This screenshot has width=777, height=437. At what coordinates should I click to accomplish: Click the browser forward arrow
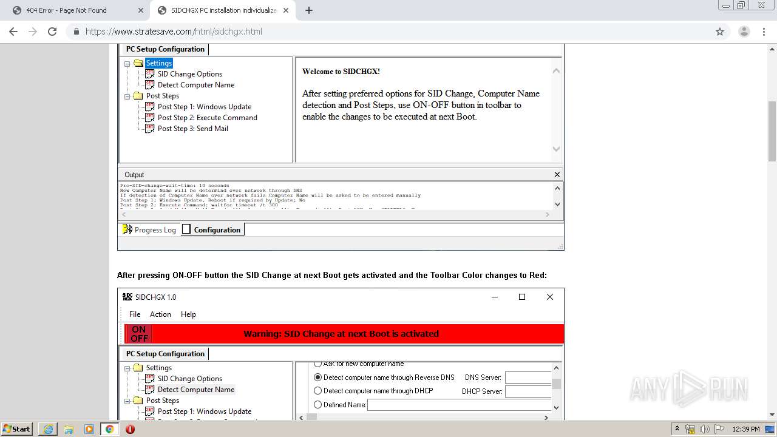point(33,32)
